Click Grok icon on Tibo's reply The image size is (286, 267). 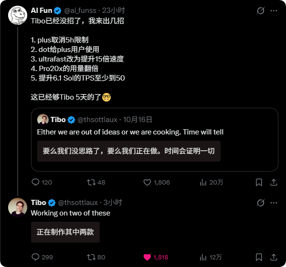pyautogui.click(x=261, y=203)
